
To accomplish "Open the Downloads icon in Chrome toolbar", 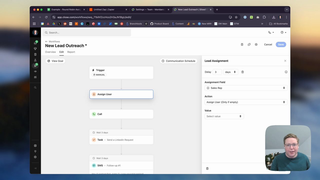I will [x=274, y=17].
